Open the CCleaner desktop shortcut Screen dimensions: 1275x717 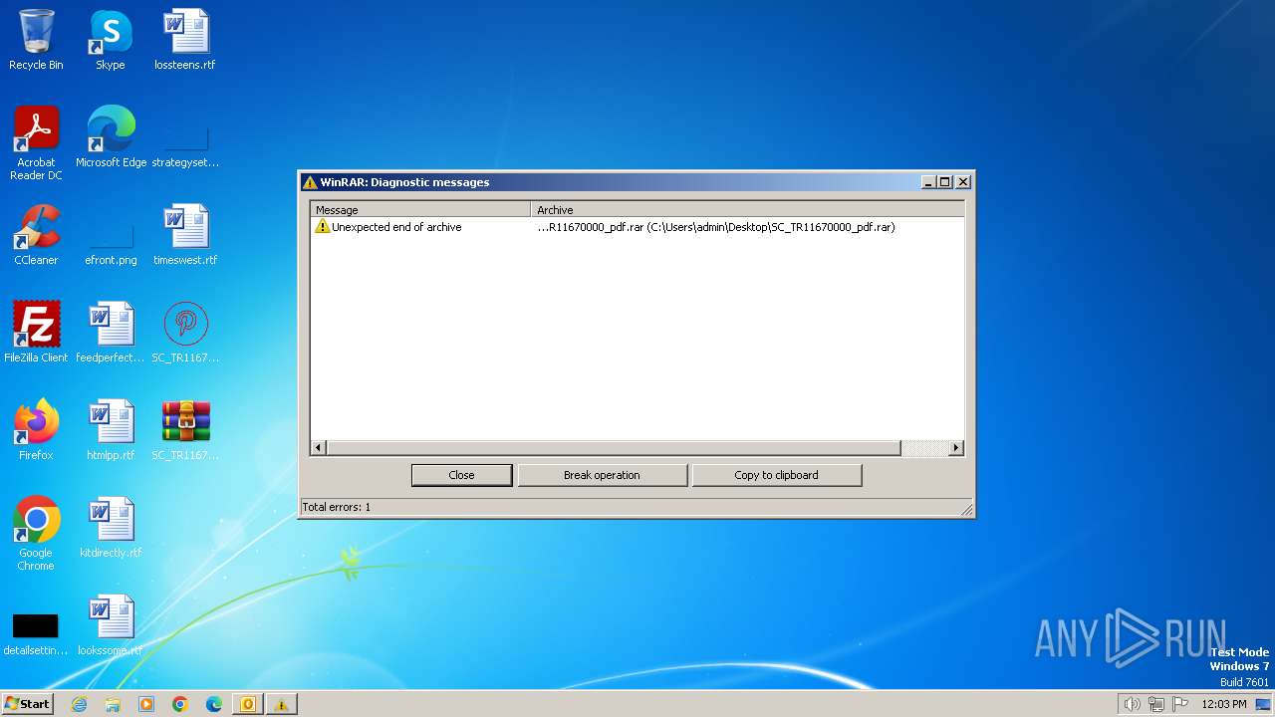point(36,236)
